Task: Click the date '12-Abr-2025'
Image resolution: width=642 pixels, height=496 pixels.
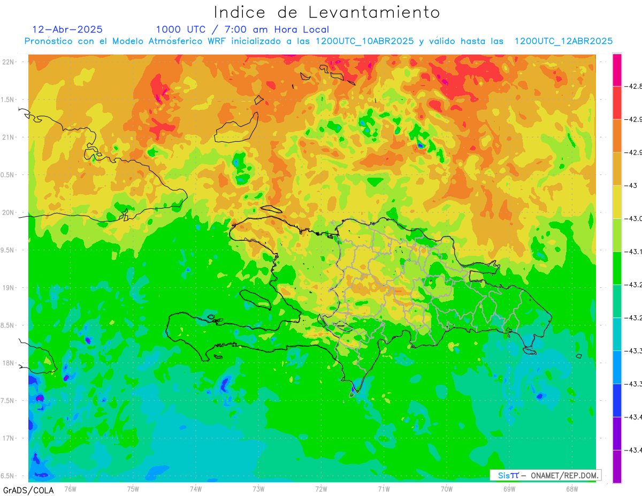Action: coord(67,29)
